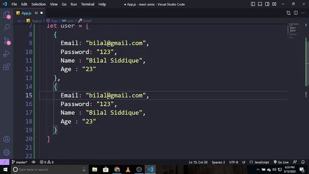Open VLC media player from taskbar
309x174 pixels.
click(x=128, y=170)
